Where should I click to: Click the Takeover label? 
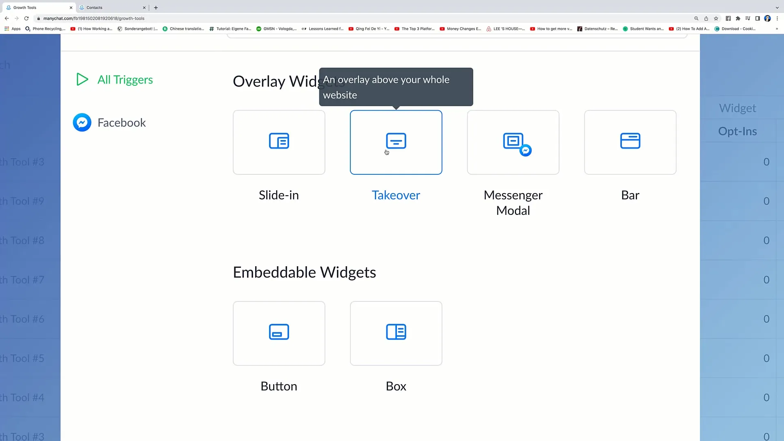(396, 195)
